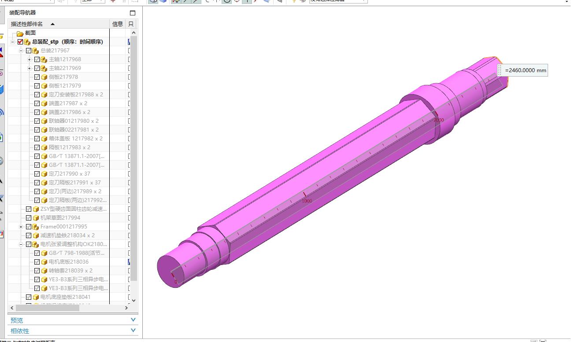Sort by the 描述性部件名 column header

59,24
